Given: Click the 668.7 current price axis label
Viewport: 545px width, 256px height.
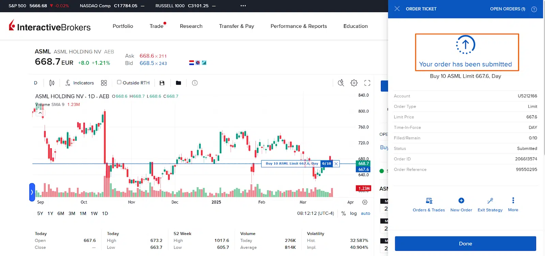Looking at the screenshot, I should coord(363,164).
